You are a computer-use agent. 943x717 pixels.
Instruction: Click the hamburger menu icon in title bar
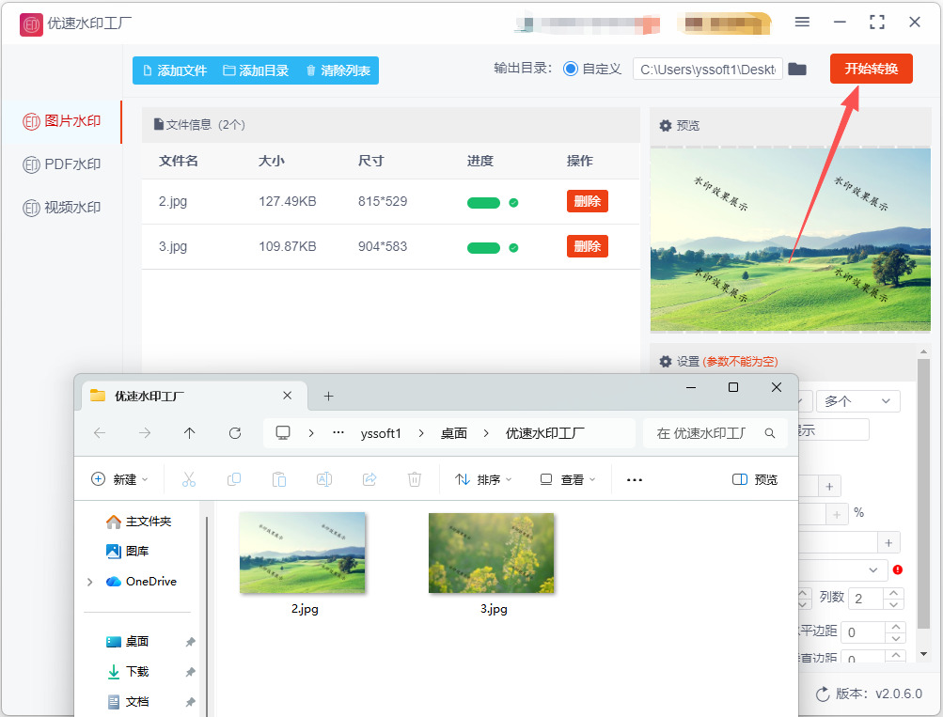(802, 22)
